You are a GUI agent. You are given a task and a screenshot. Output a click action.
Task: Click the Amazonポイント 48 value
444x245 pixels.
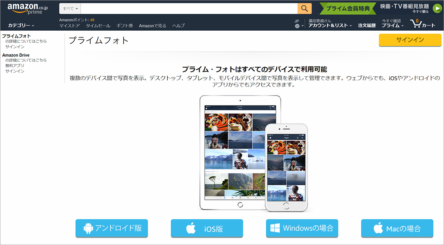tap(92, 20)
